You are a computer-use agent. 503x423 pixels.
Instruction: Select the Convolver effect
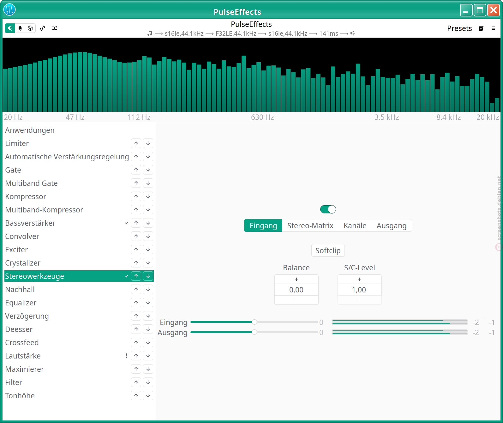pos(79,236)
